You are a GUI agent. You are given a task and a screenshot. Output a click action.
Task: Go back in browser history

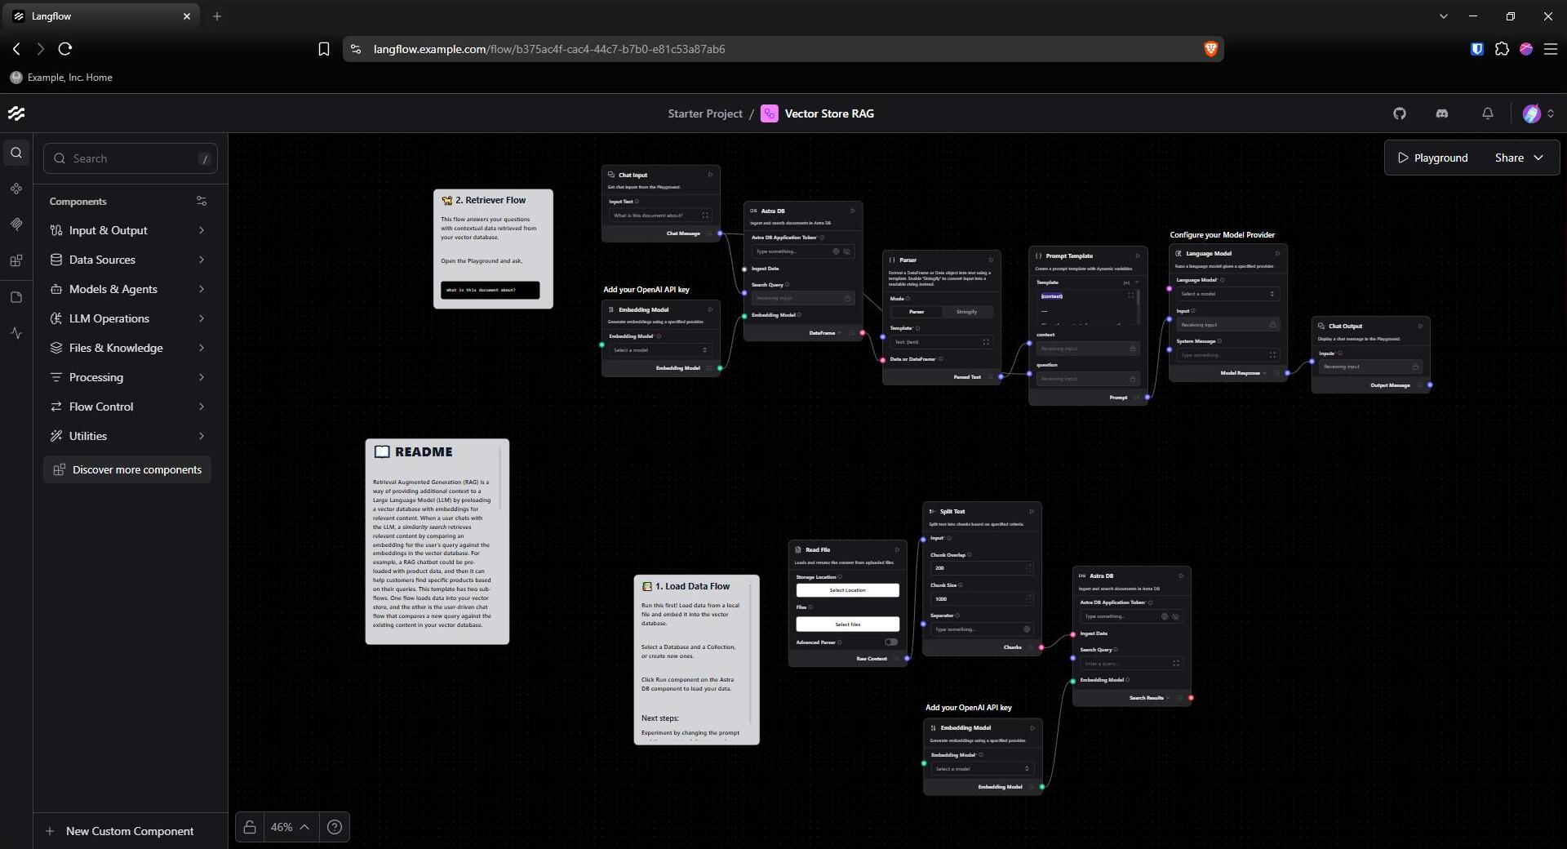coord(16,49)
